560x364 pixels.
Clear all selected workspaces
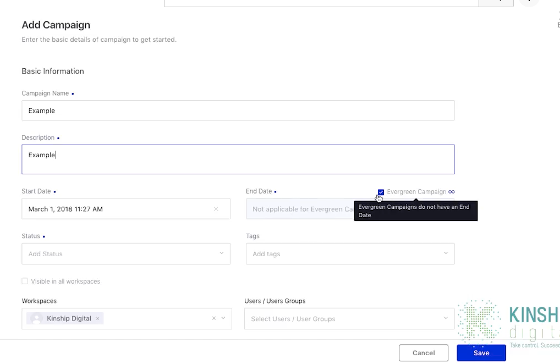tap(213, 318)
